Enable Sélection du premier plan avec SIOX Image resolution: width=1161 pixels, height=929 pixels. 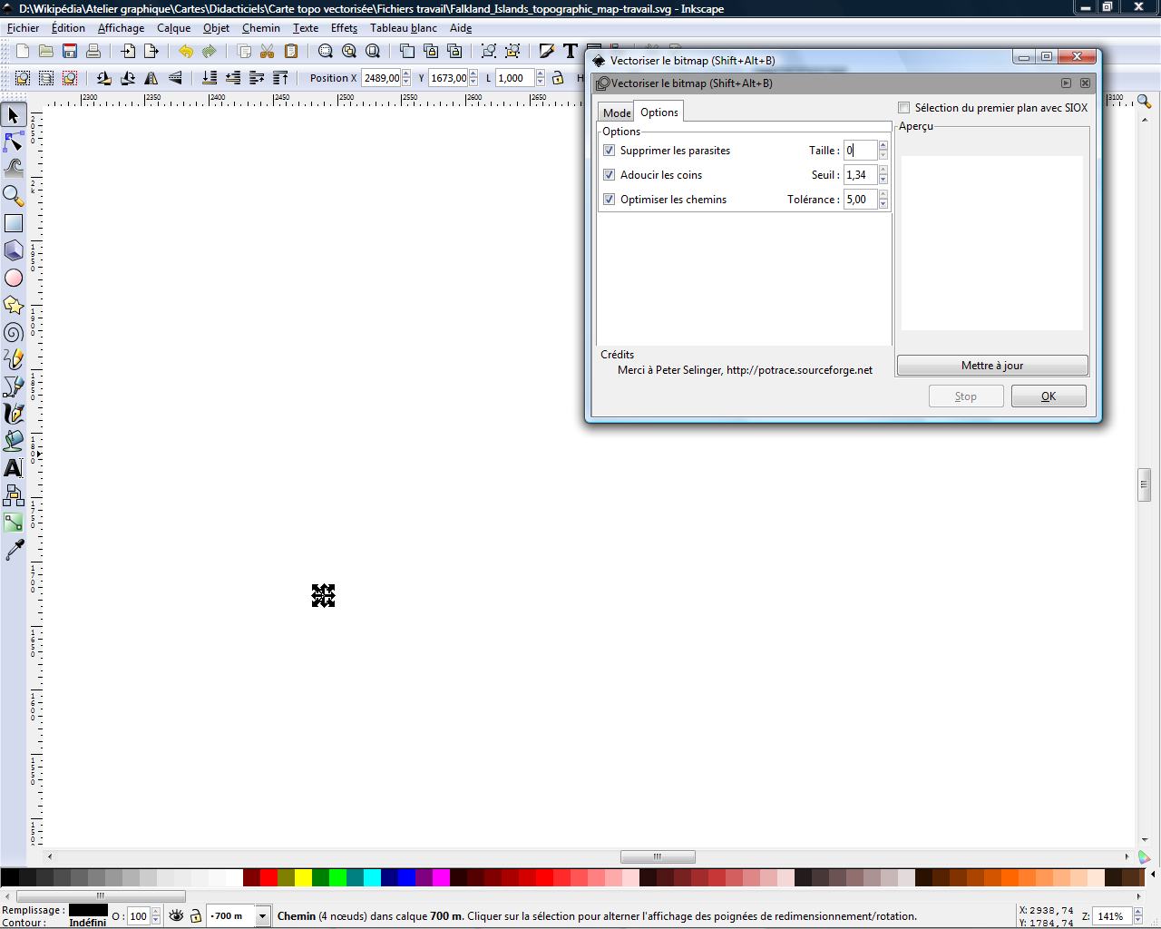click(x=903, y=107)
